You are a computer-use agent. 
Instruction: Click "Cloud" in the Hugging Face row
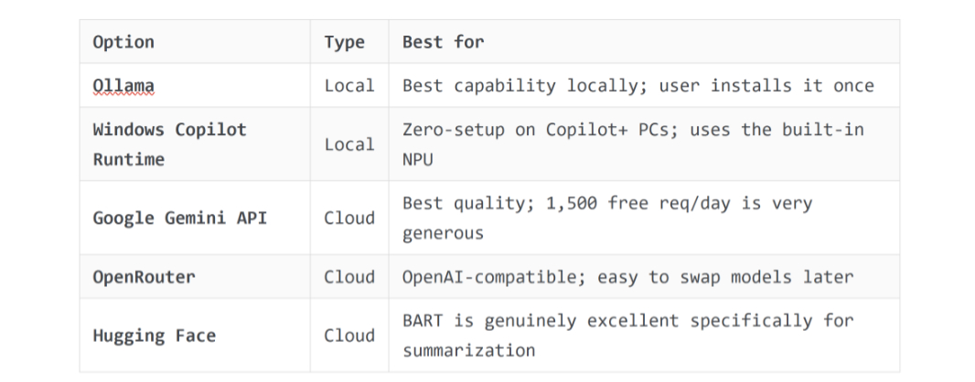pyautogui.click(x=349, y=335)
